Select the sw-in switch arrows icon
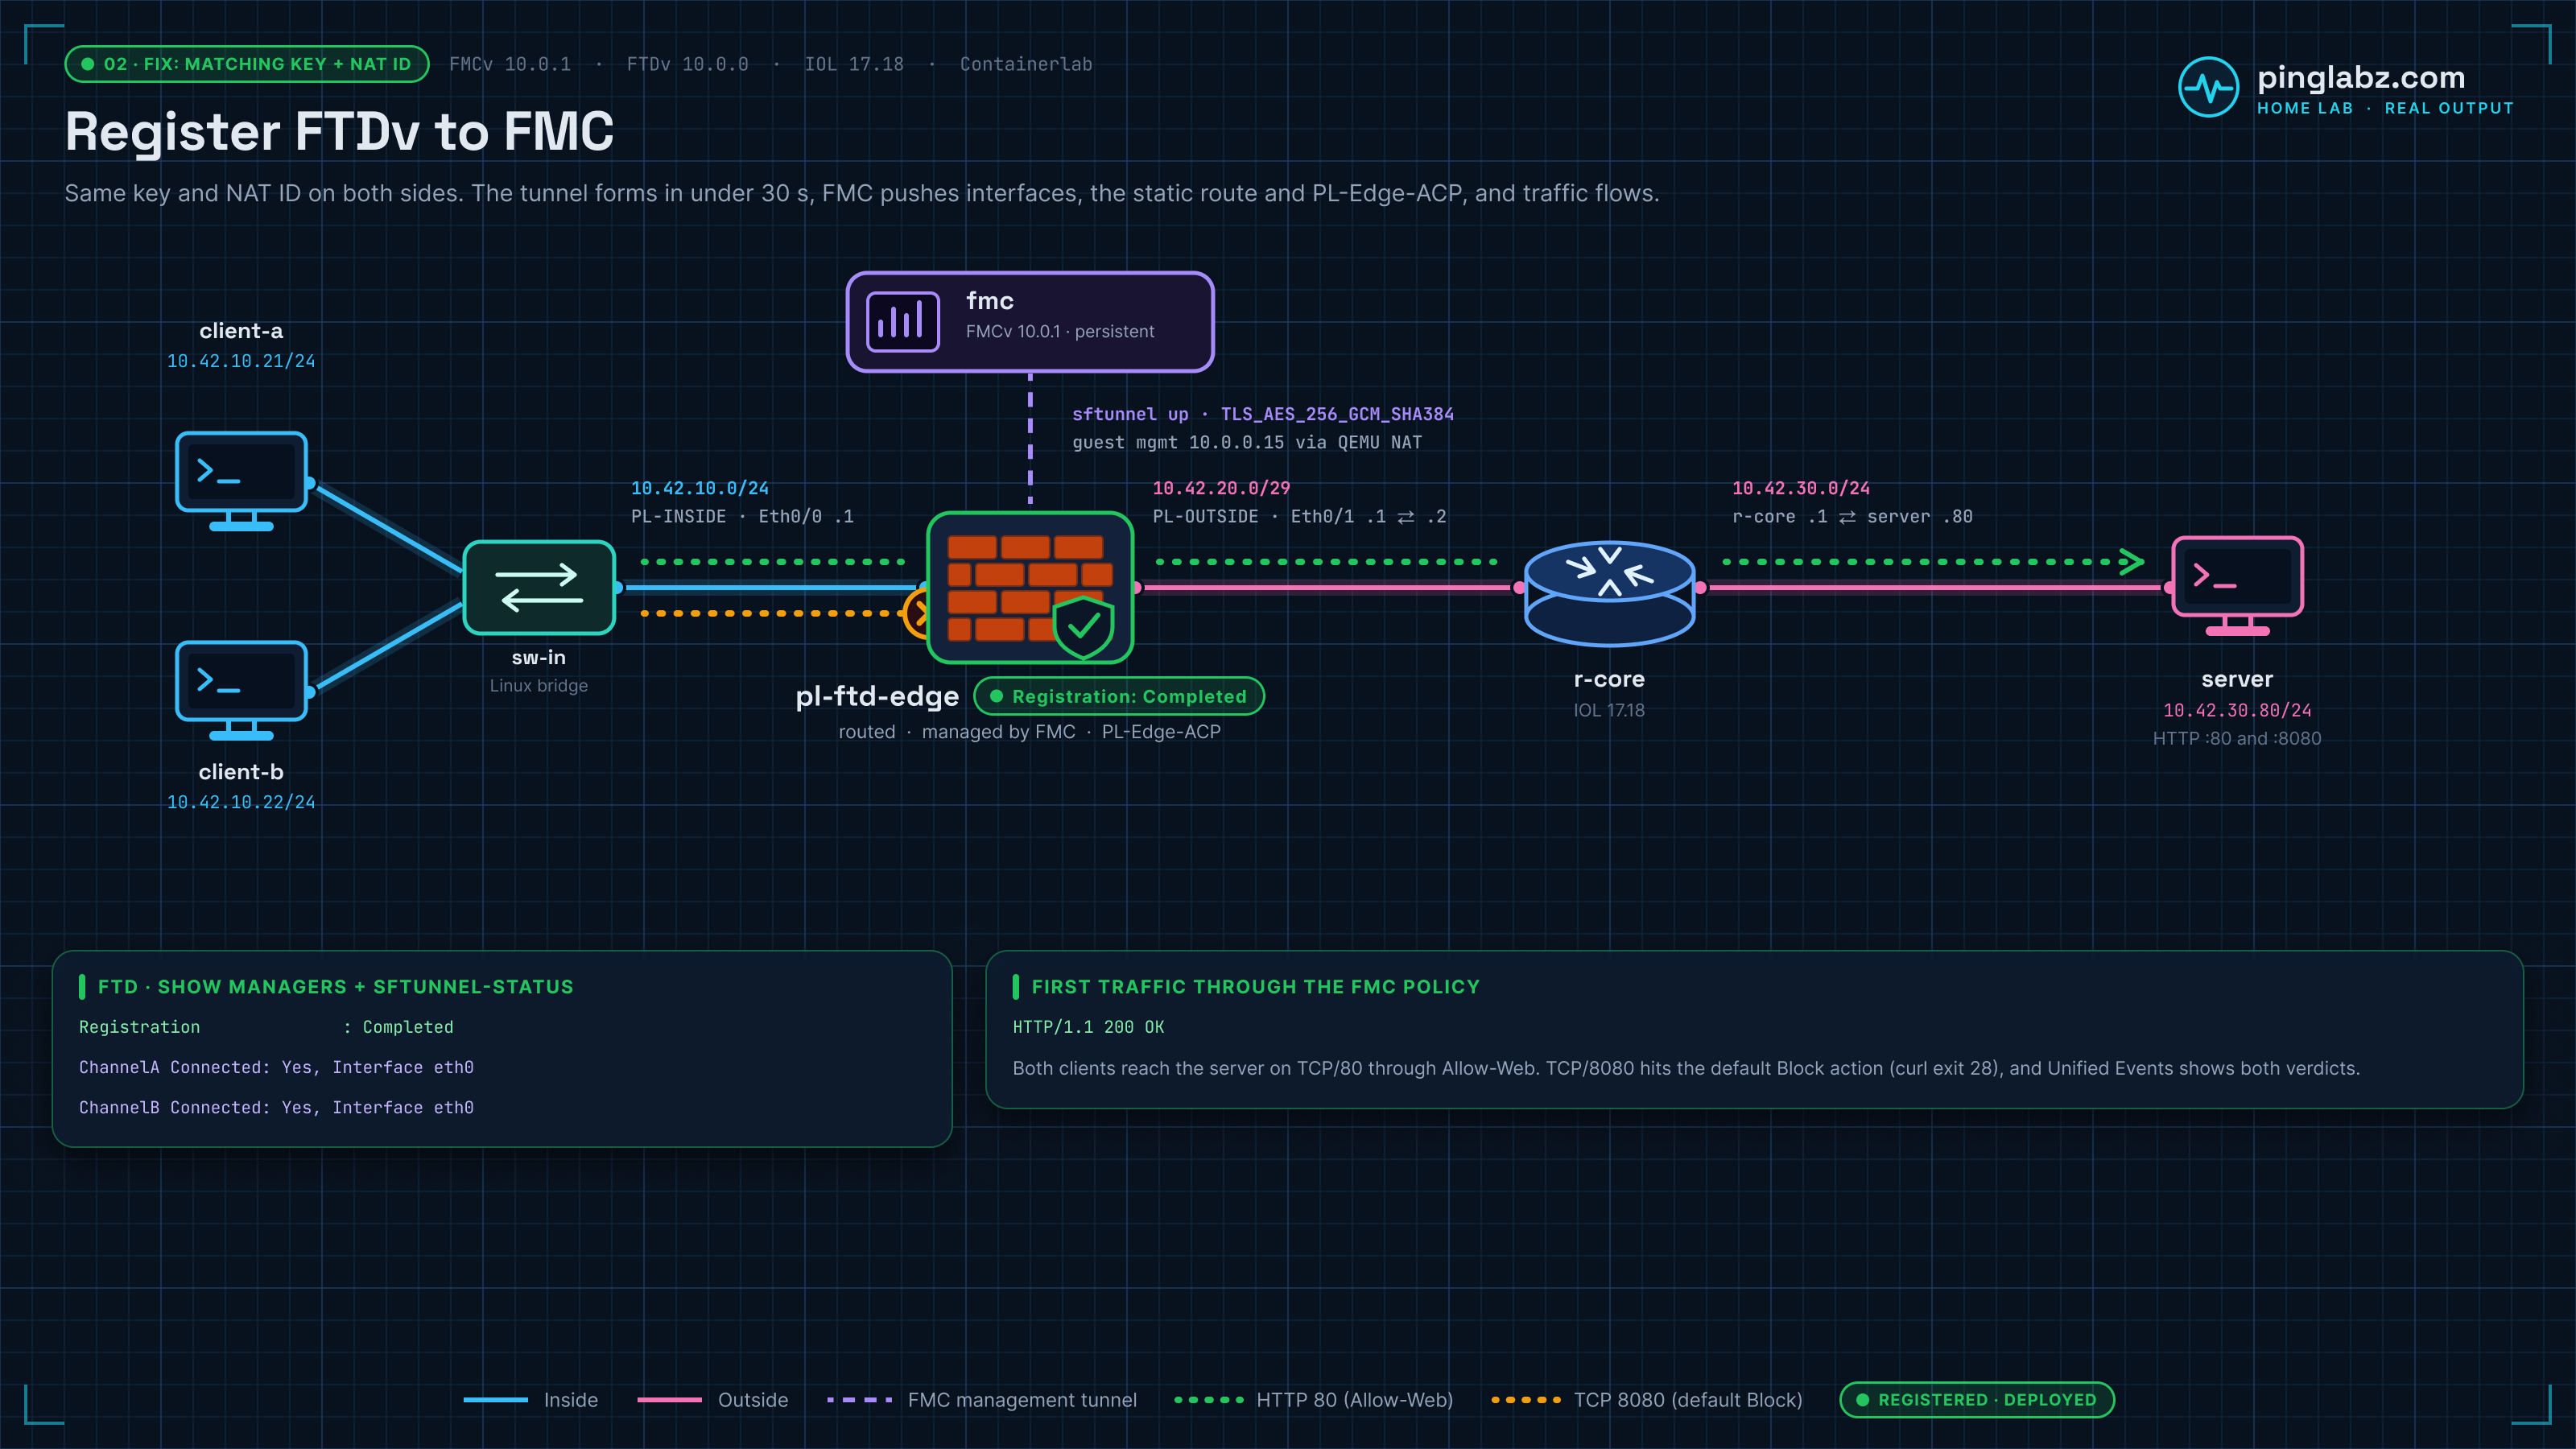 pyautogui.click(x=539, y=587)
